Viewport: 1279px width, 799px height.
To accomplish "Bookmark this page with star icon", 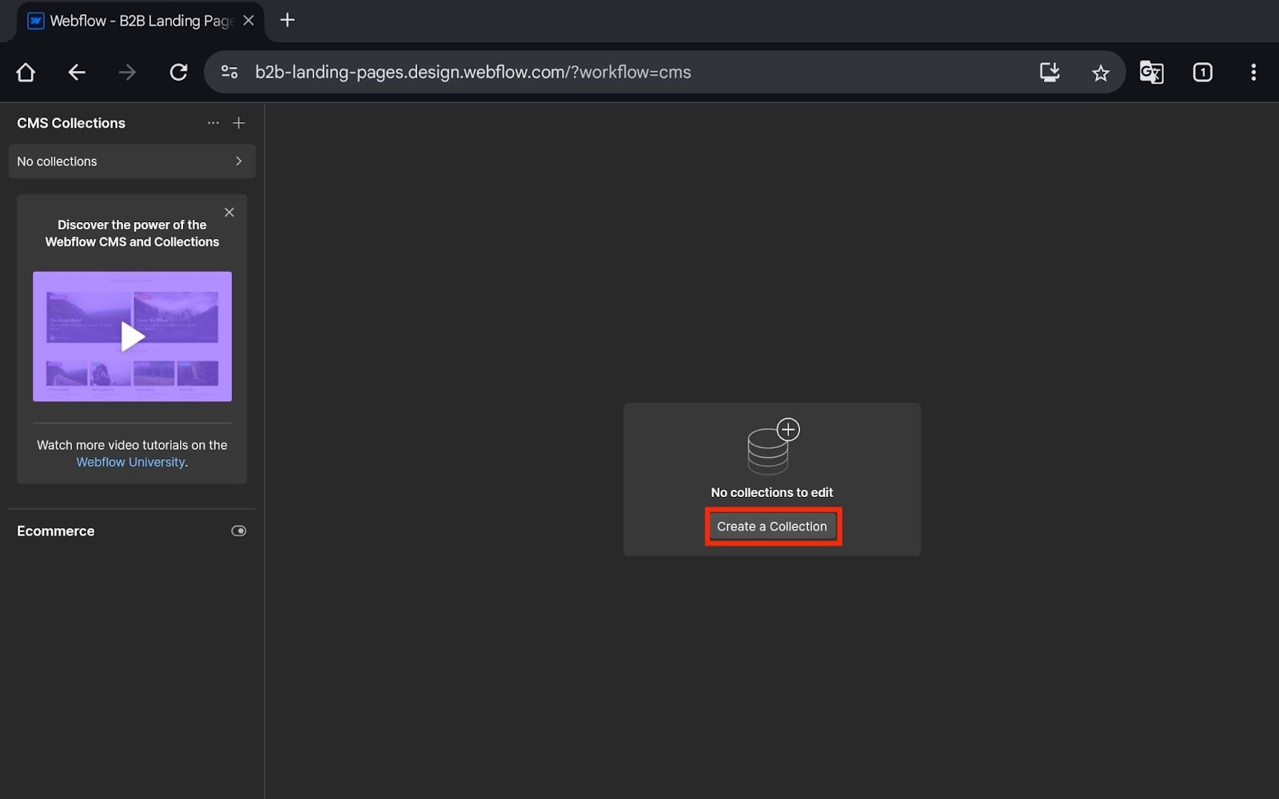I will [x=1101, y=73].
